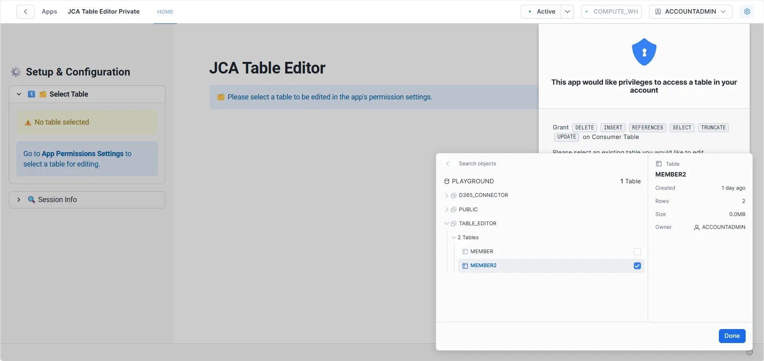
Task: Uncheck the MEMBER2 table checkbox
Action: click(637, 266)
